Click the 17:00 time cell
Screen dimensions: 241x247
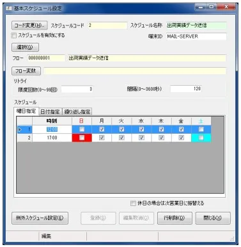pos(52,138)
